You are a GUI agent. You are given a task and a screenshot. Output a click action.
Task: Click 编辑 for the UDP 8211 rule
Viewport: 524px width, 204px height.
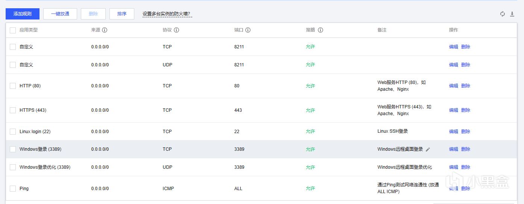click(453, 65)
